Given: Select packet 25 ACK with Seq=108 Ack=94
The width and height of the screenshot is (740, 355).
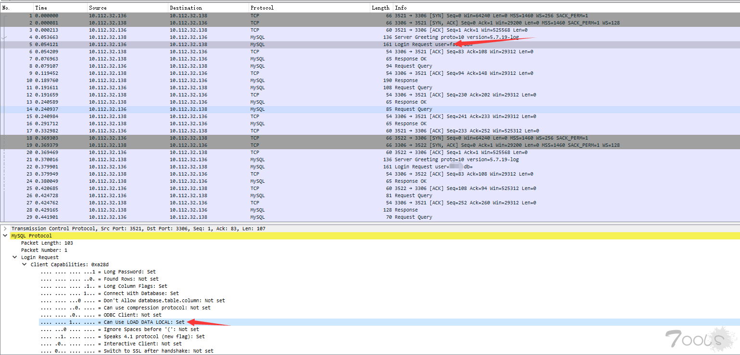Looking at the screenshot, I should click(x=370, y=188).
